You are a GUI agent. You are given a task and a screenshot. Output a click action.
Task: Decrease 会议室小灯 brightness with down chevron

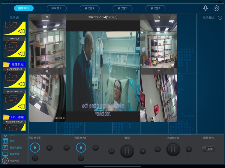point(49,148)
